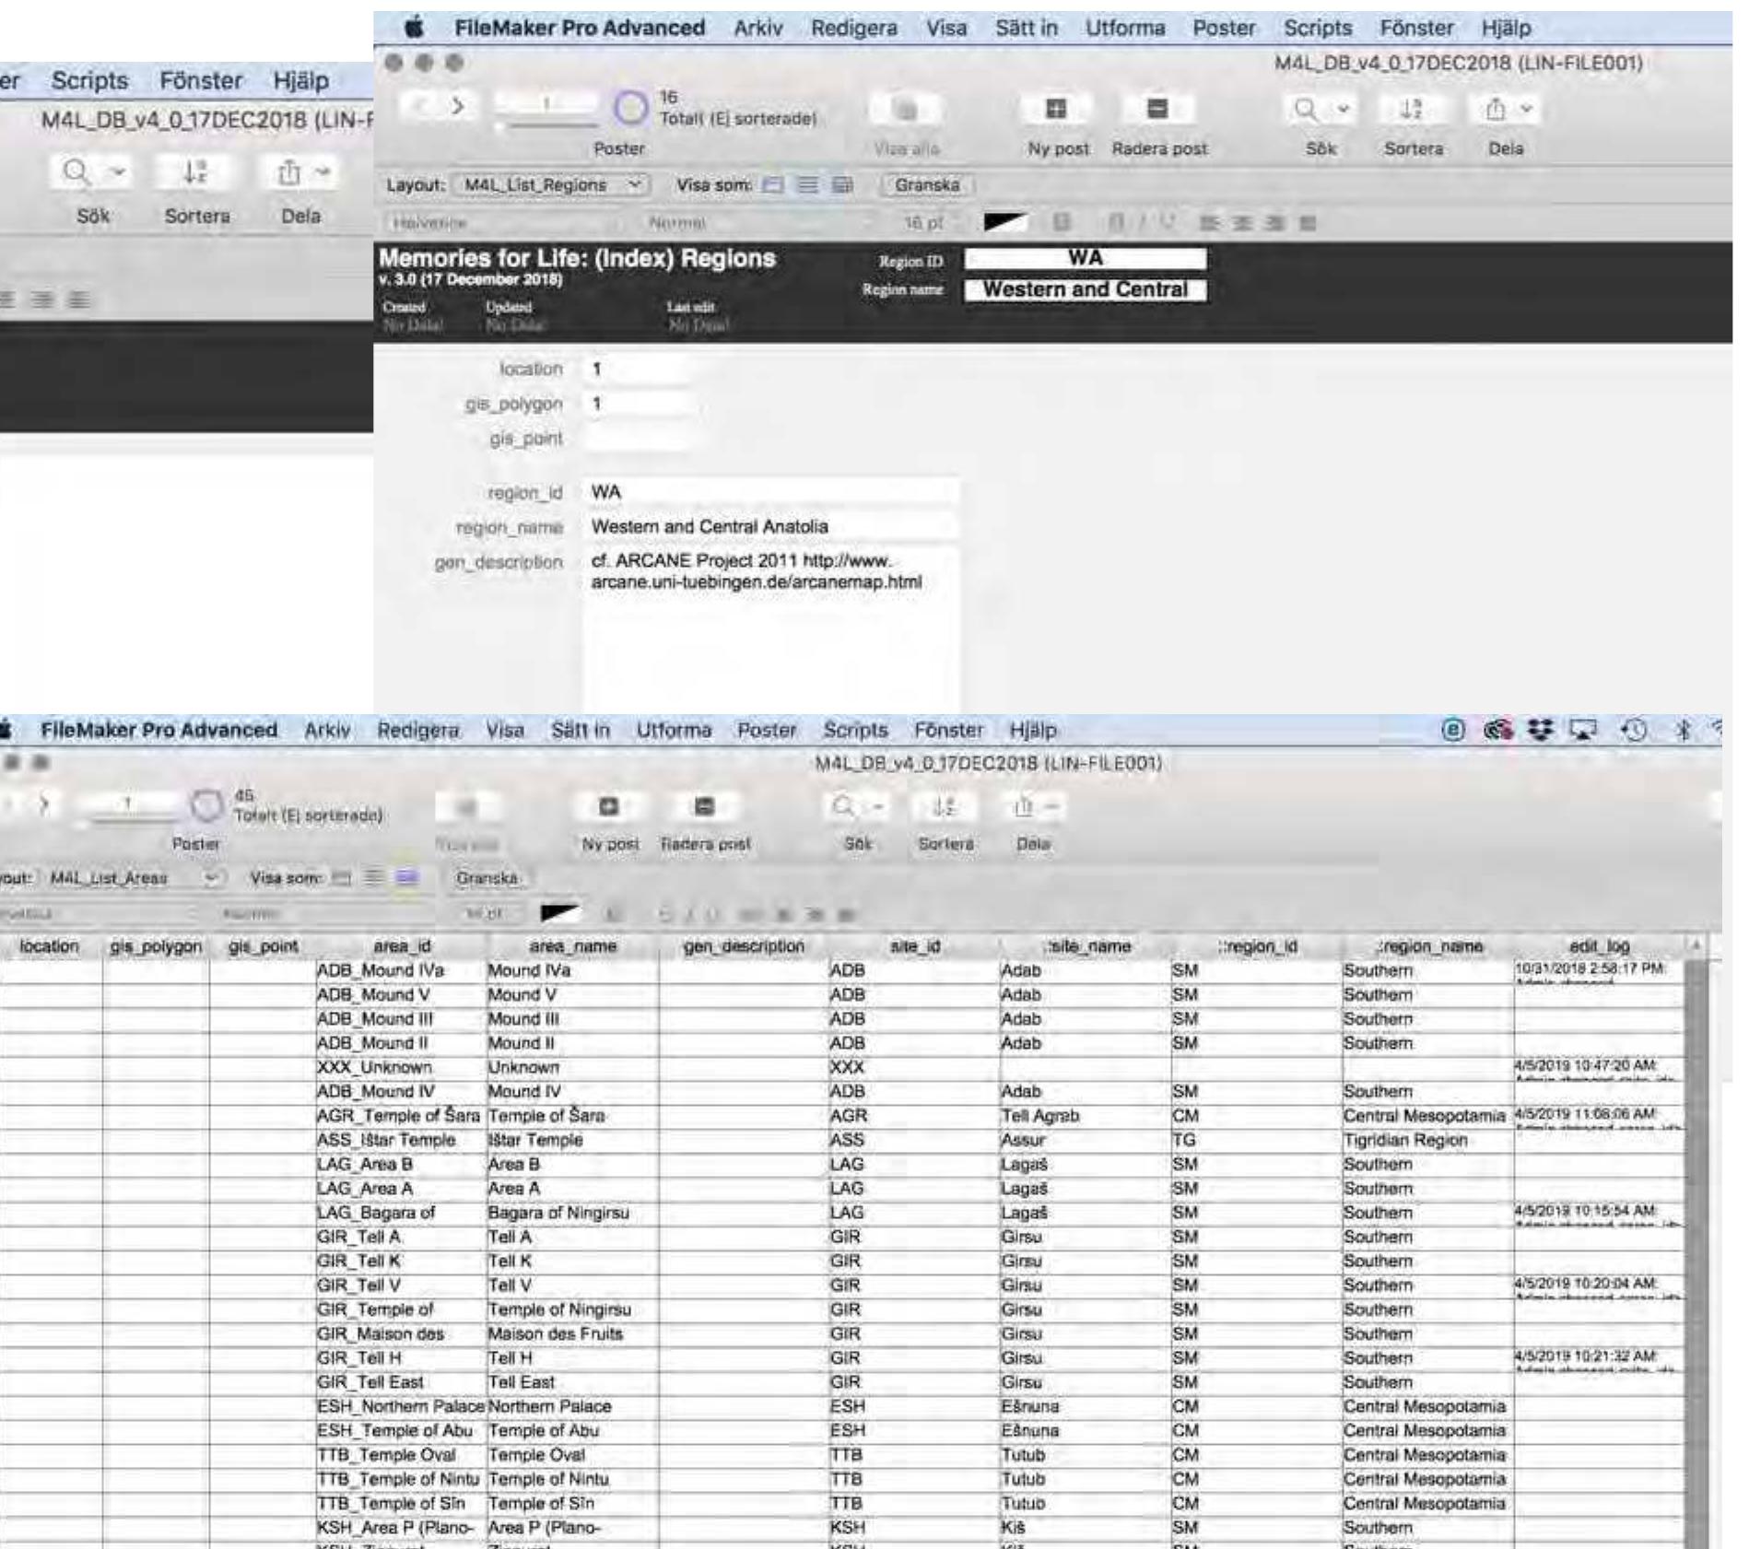Open Dropbox icon in menu bar
The height and width of the screenshot is (1549, 1749).
click(1539, 731)
